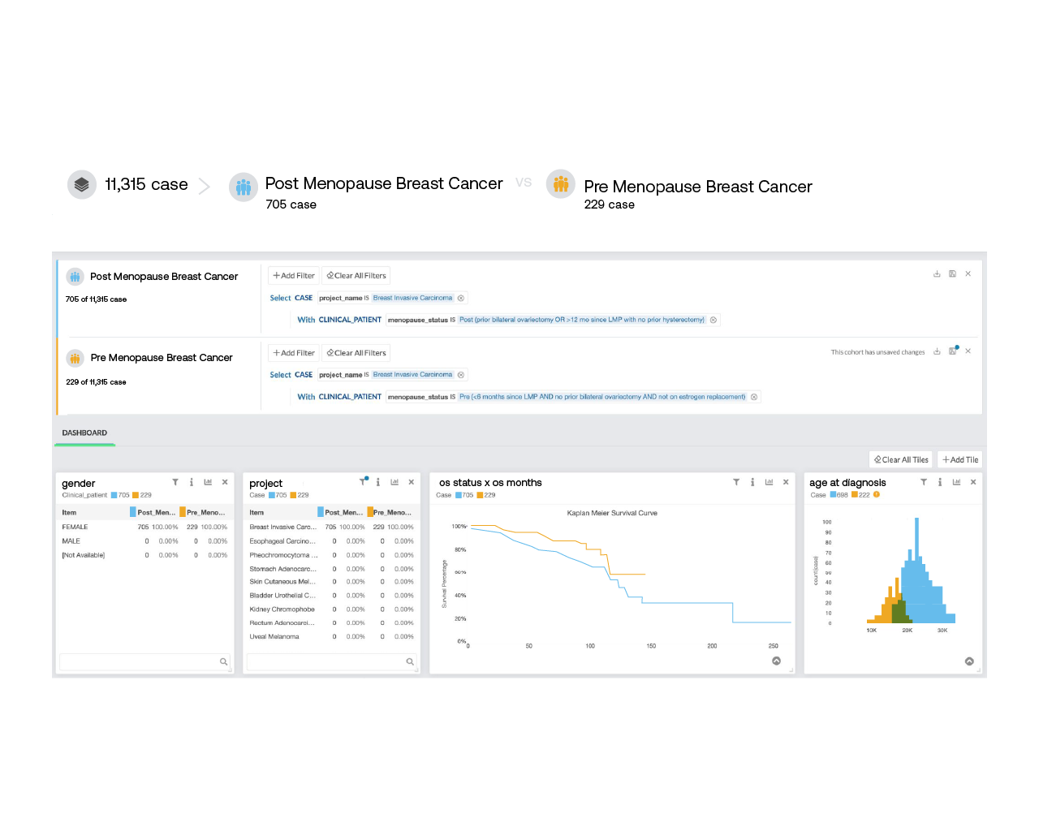Remove Post cohort's menopause_status filter
Screen dimensions: 1039x831
714,320
